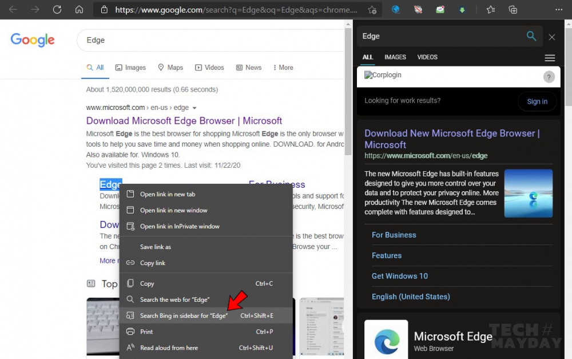Choose Open link in new tab

click(x=206, y=194)
